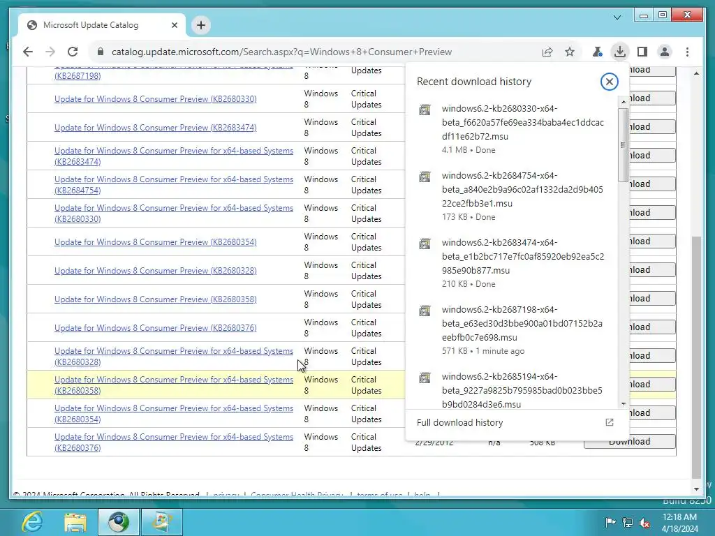This screenshot has width=715, height=536.
Task: Open Update for Windows 8 Consumer Preview (KB2680328)
Action: coord(156,271)
